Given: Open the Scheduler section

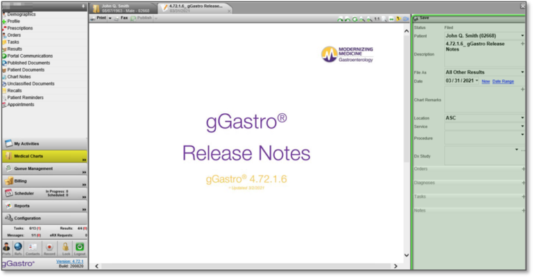Looking at the screenshot, I should coord(44,194).
